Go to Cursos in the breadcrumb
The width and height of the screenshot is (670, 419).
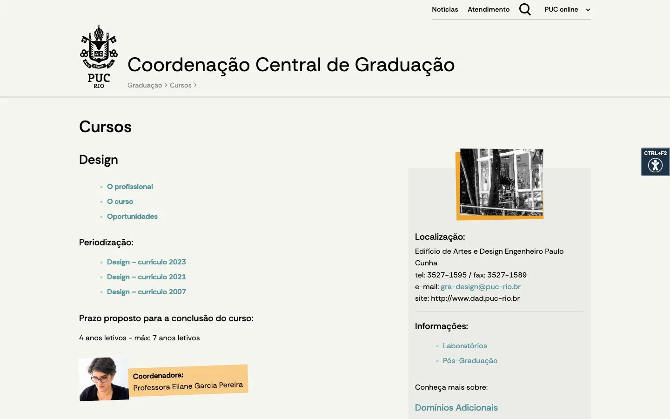click(181, 85)
